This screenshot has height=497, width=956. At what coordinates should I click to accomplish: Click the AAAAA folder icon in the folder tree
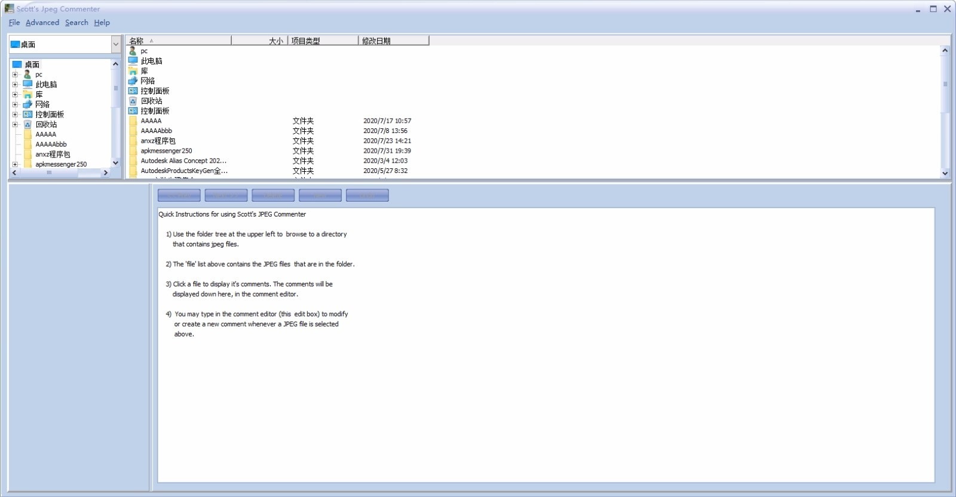pos(28,134)
